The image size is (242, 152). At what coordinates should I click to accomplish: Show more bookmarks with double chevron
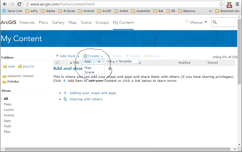[210, 11]
